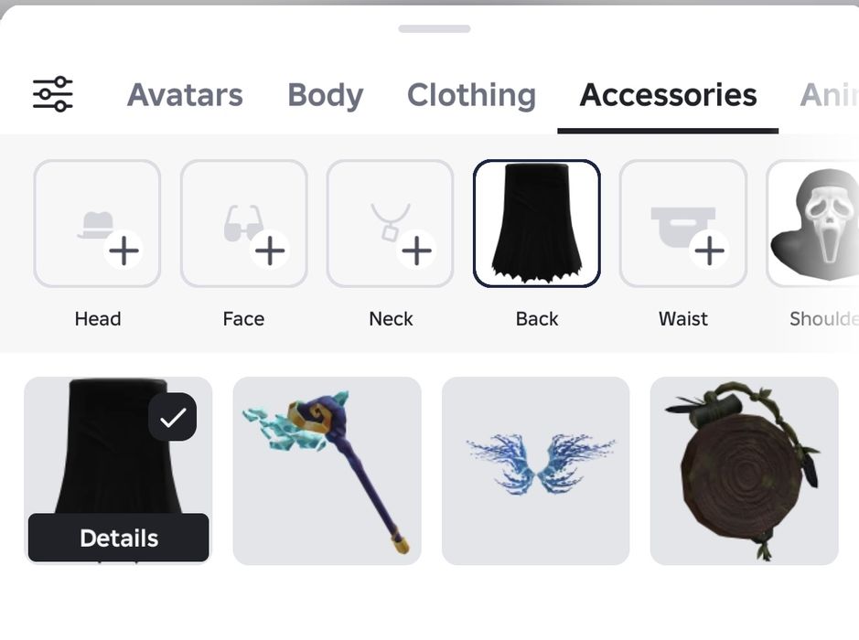Click the sheet drag handle bar
Screen dimensions: 859x640
pos(435,28)
